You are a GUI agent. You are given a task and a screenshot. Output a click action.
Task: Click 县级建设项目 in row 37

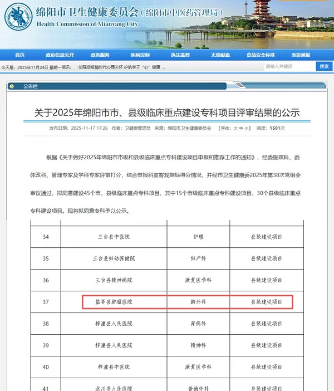(x=267, y=302)
